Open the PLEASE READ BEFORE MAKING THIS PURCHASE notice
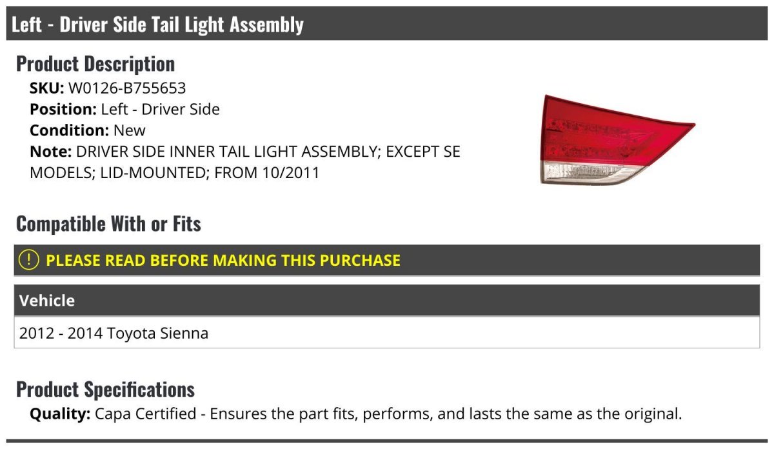Image resolution: width=774 pixels, height=449 pixels. pos(223,260)
